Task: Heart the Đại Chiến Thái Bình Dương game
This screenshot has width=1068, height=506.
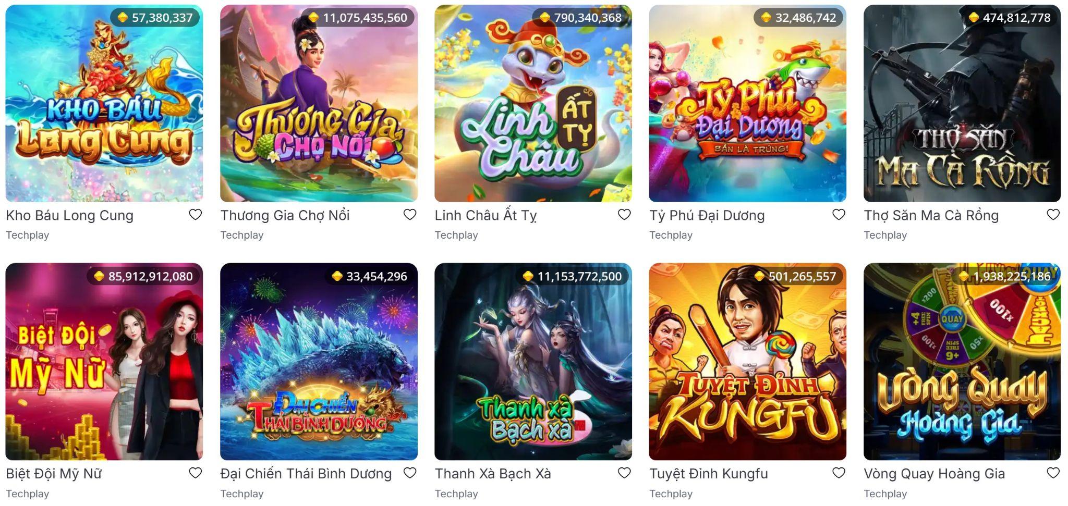Action: (x=410, y=473)
